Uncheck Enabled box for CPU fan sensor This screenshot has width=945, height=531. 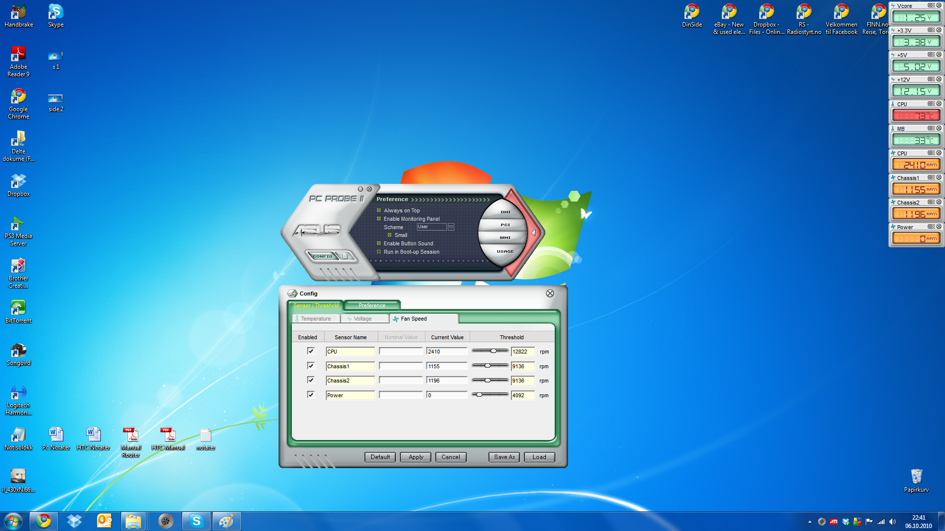coord(311,351)
